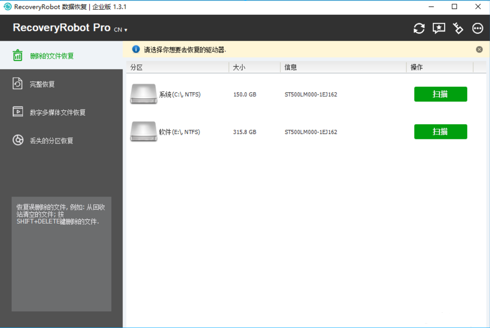This screenshot has width=490, height=328.
Task: Click ST500LM000-1EJ162 info in C: row
Action: click(x=311, y=95)
